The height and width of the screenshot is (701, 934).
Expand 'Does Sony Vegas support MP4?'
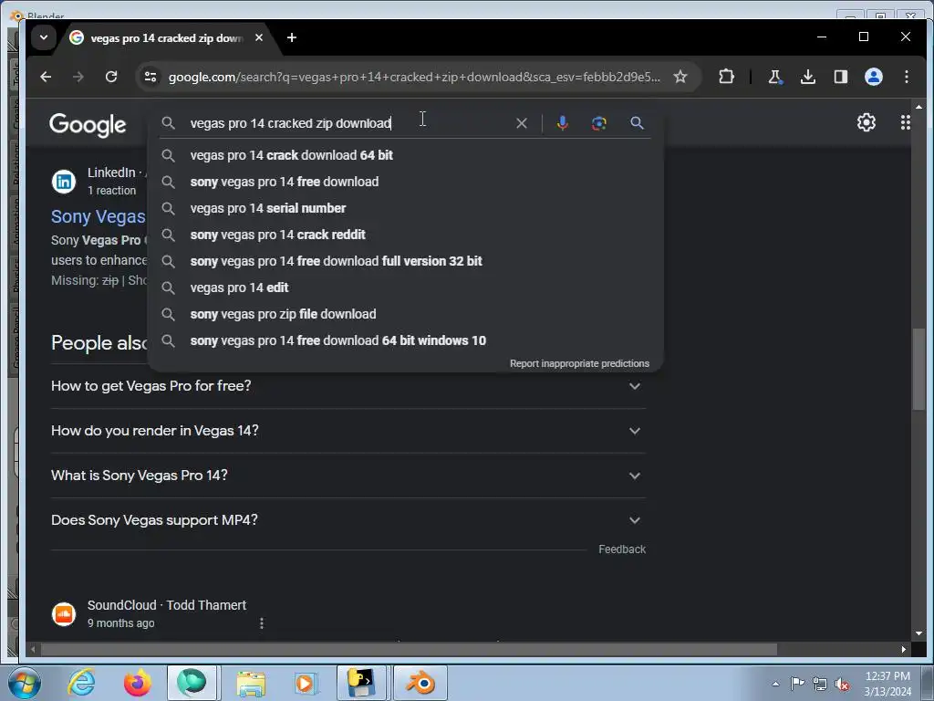[x=348, y=520]
